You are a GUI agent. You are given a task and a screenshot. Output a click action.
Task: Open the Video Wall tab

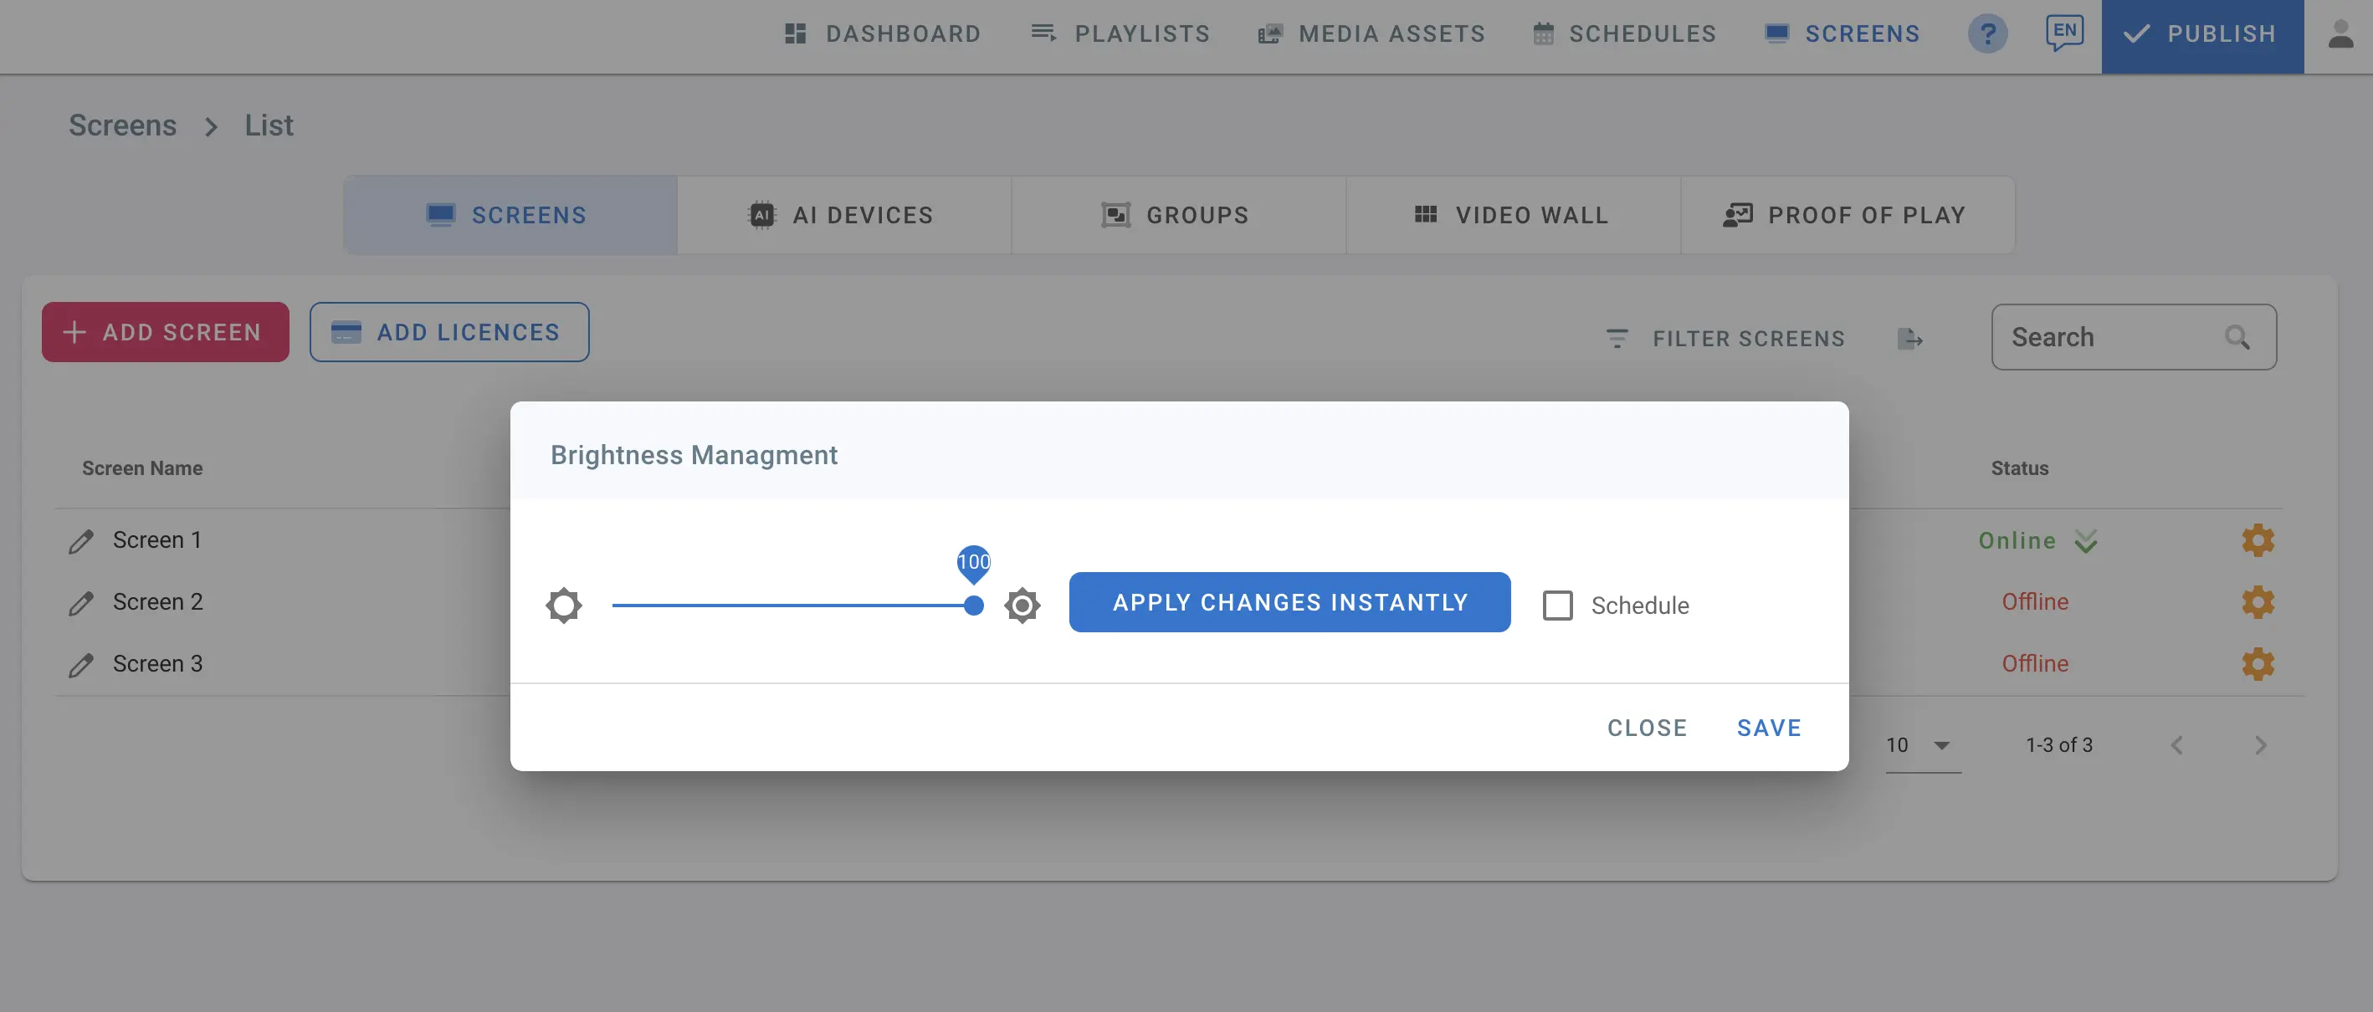pyautogui.click(x=1512, y=215)
